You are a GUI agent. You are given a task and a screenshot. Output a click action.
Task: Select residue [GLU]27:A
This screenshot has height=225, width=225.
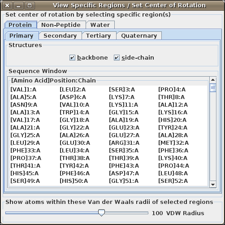click(x=124, y=135)
